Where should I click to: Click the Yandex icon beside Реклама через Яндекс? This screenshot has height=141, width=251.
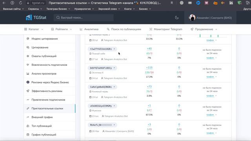point(28,82)
